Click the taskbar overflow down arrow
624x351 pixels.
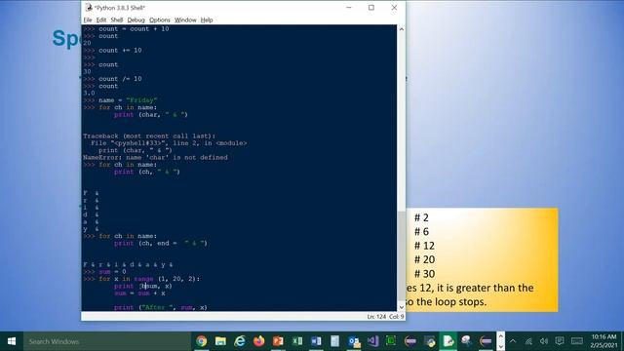click(x=500, y=346)
